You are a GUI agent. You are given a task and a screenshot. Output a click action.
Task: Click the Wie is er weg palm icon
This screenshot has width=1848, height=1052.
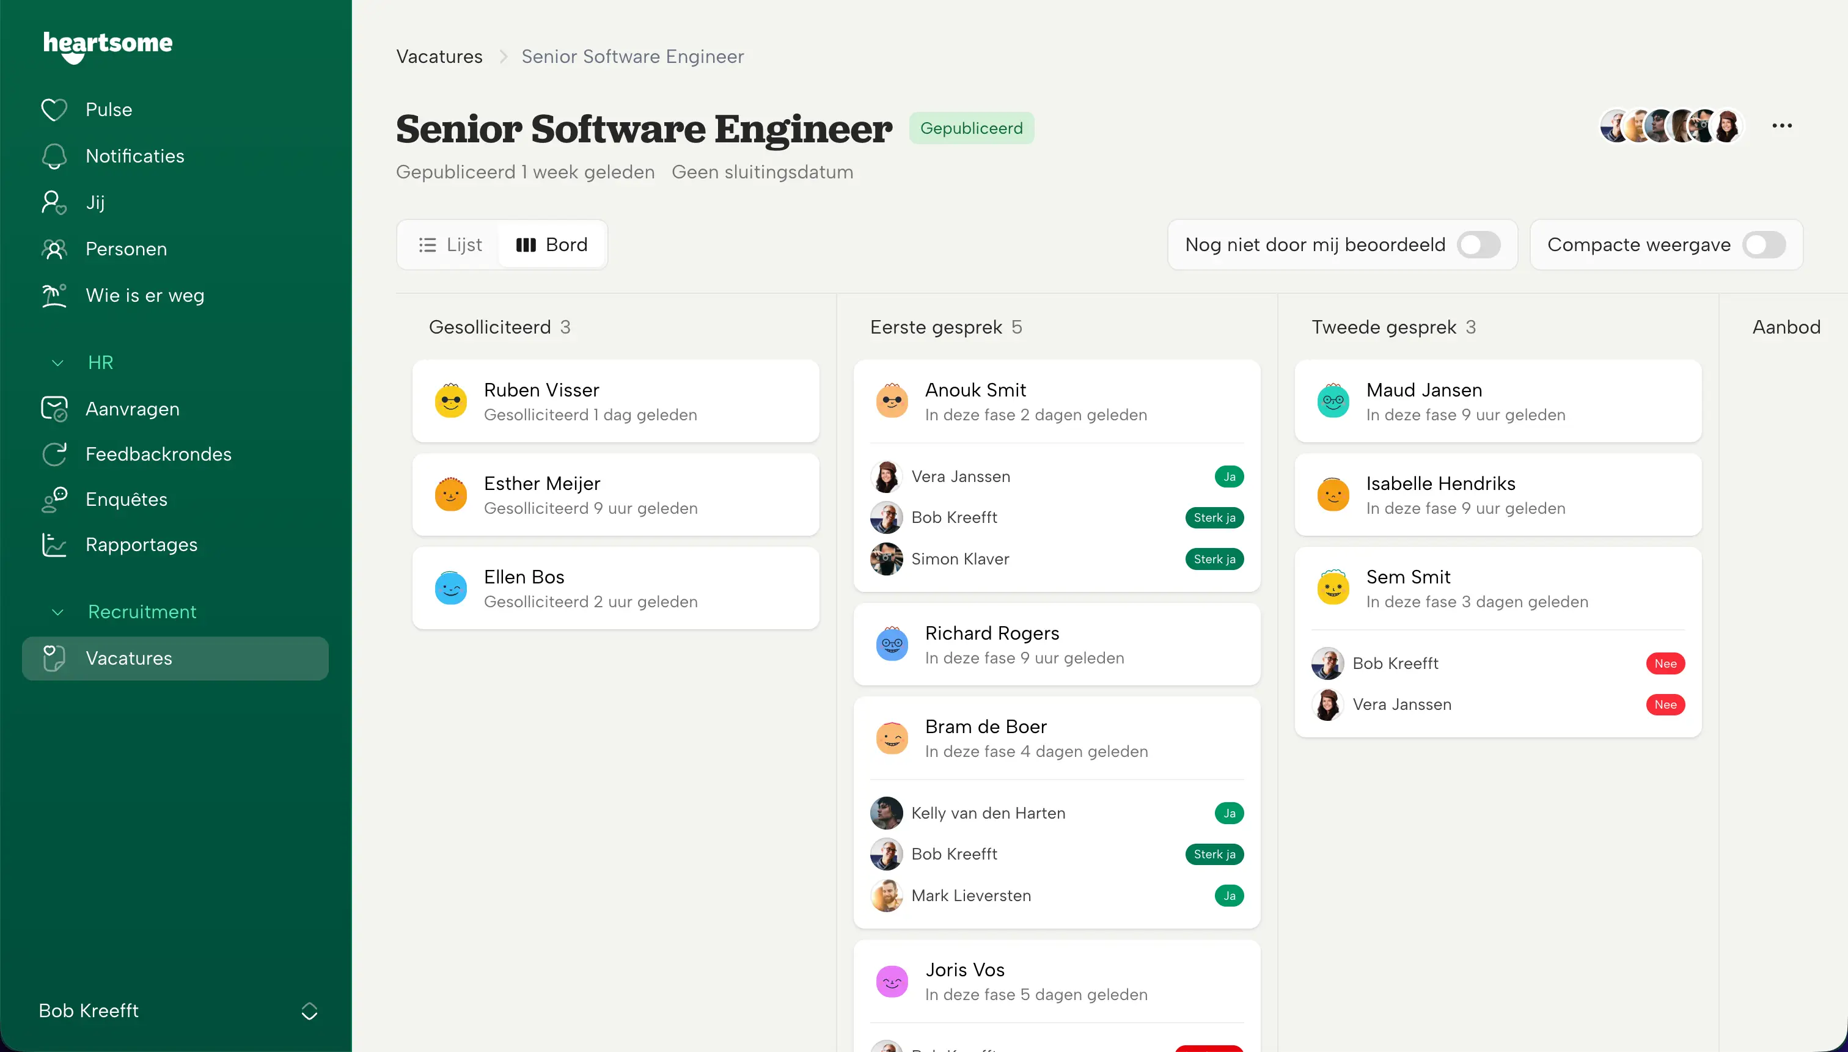coord(54,296)
